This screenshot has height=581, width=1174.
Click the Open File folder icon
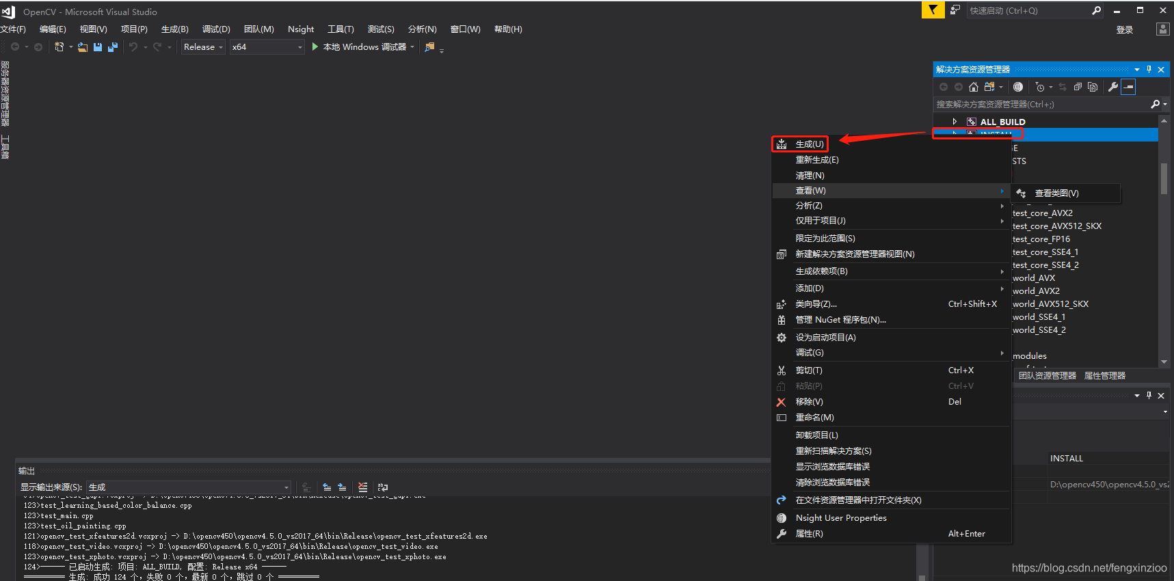[x=83, y=47]
